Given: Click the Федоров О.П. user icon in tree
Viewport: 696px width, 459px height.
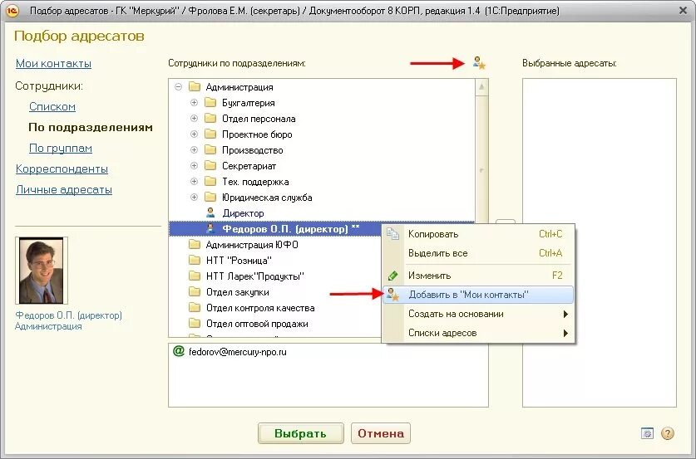Looking at the screenshot, I should 210,228.
